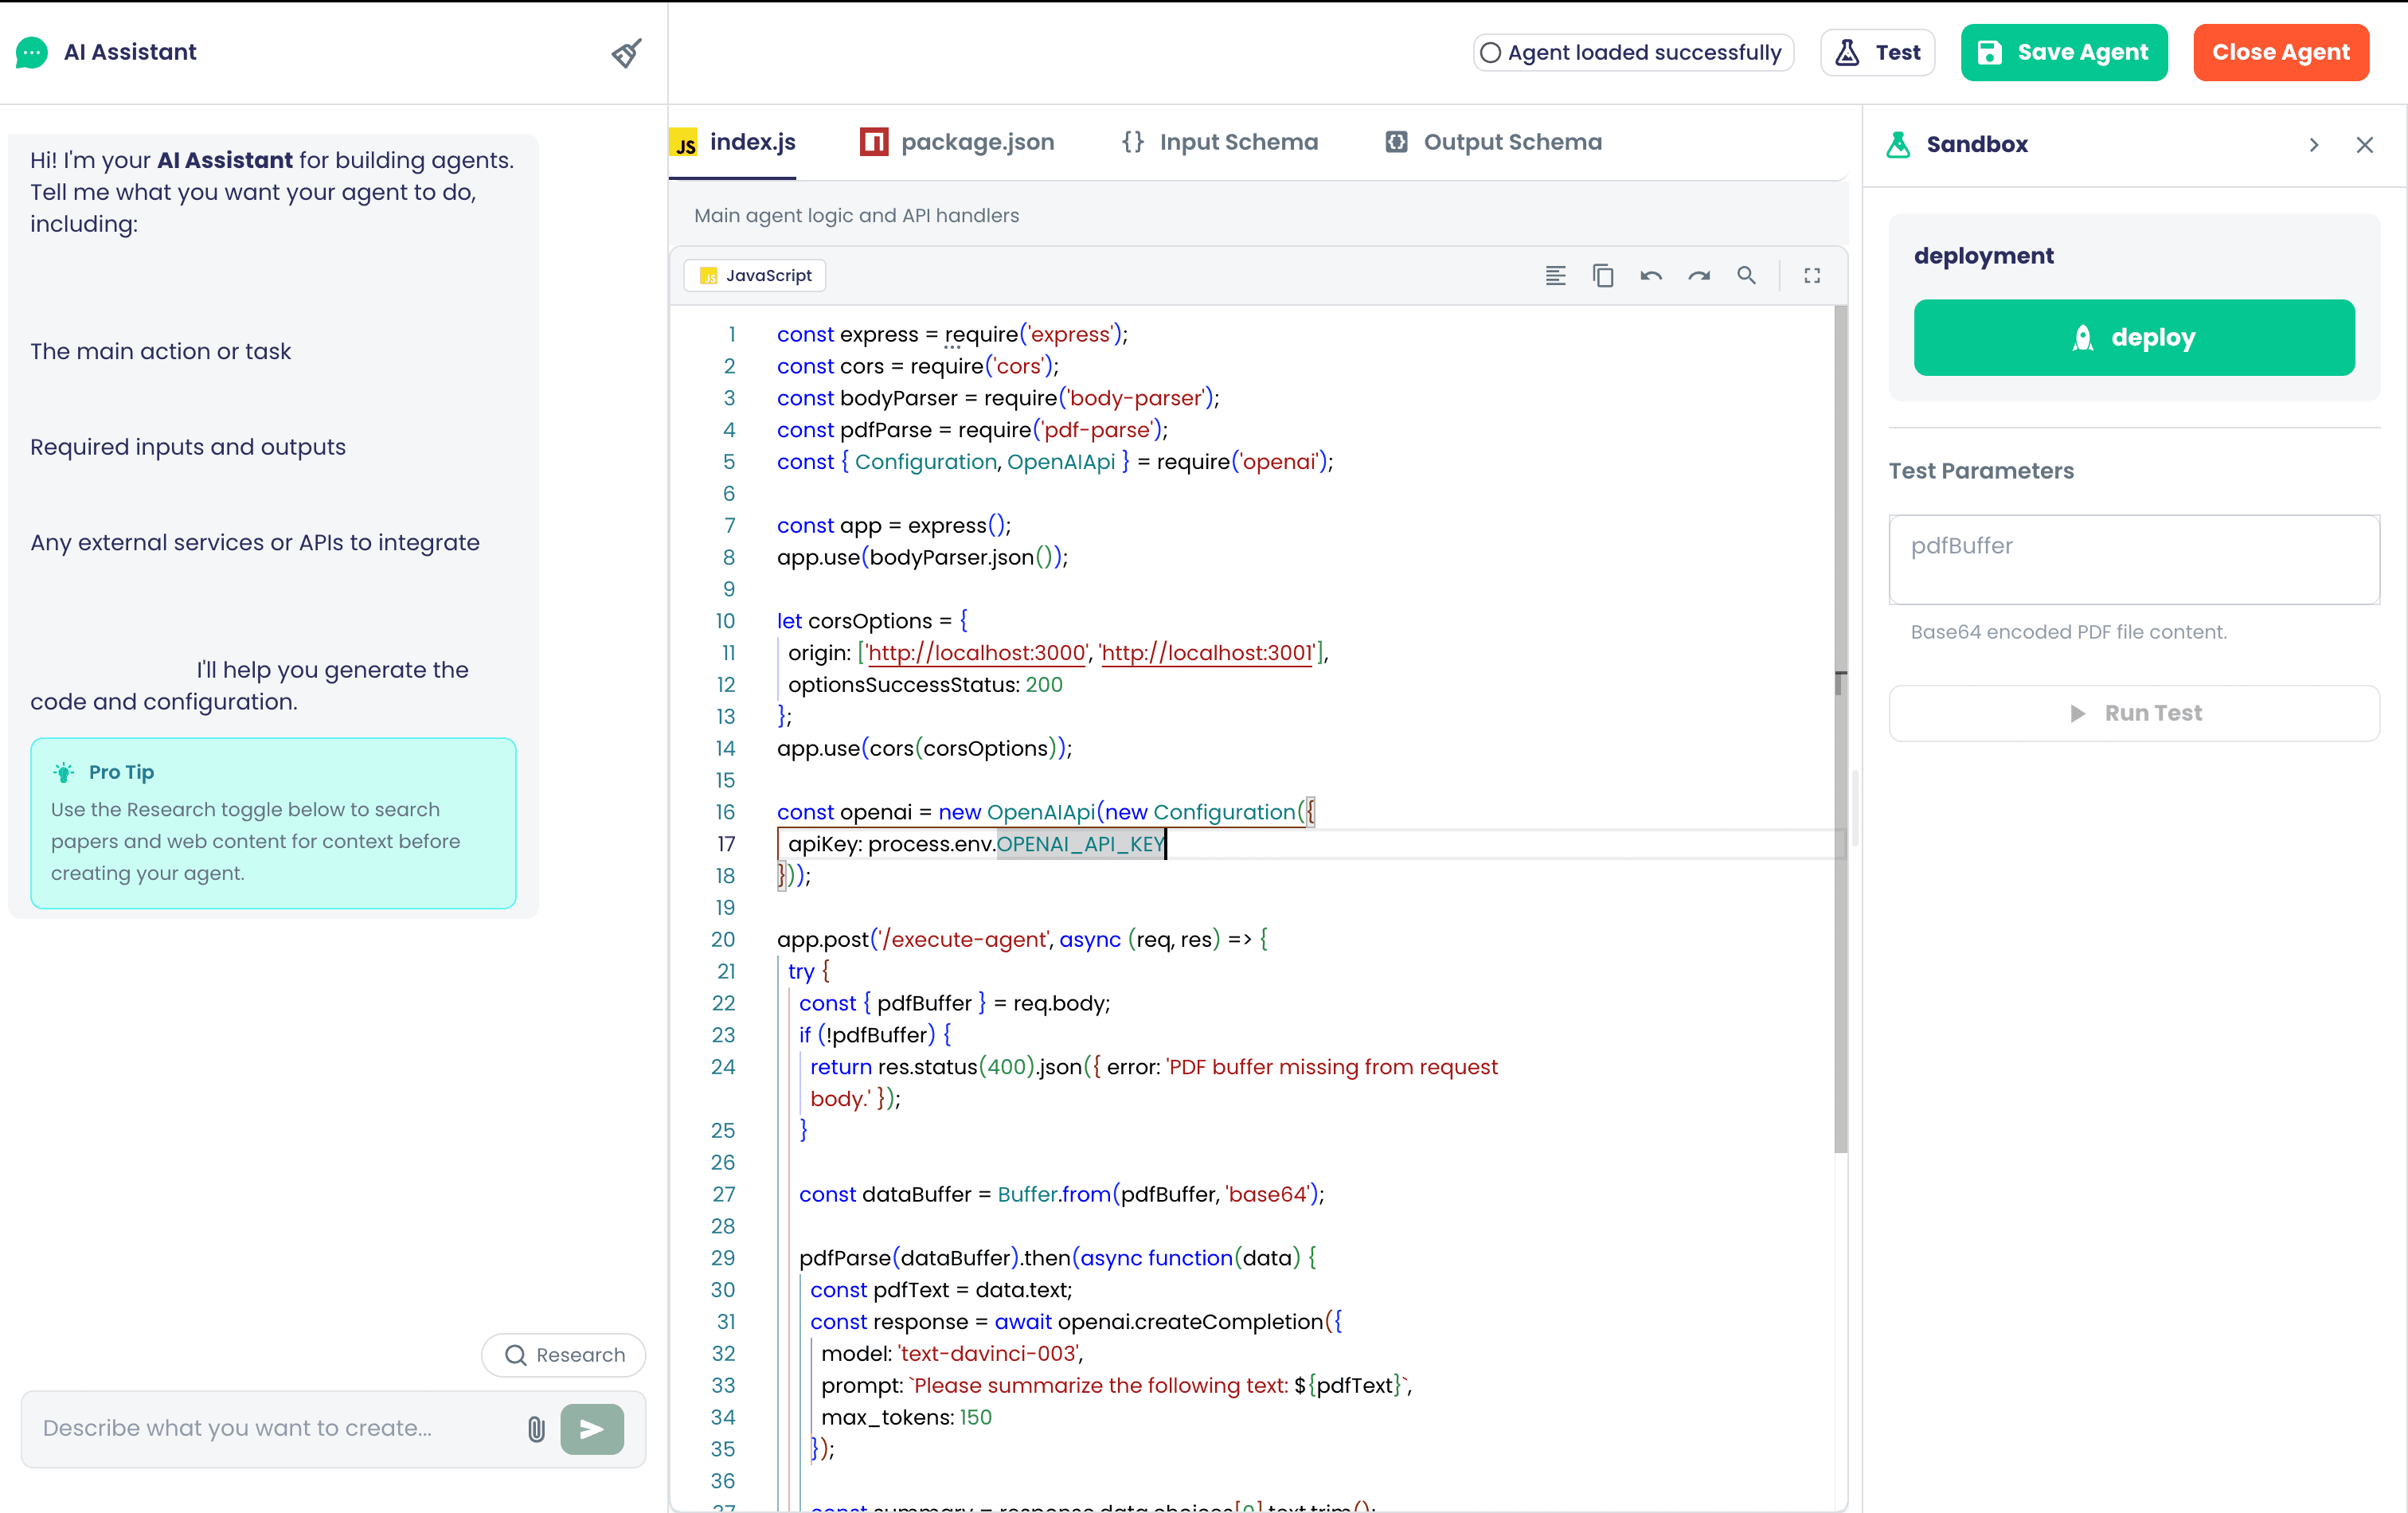This screenshot has height=1513, width=2408.
Task: Click inside the pdfBuffer test parameter field
Action: [2134, 560]
